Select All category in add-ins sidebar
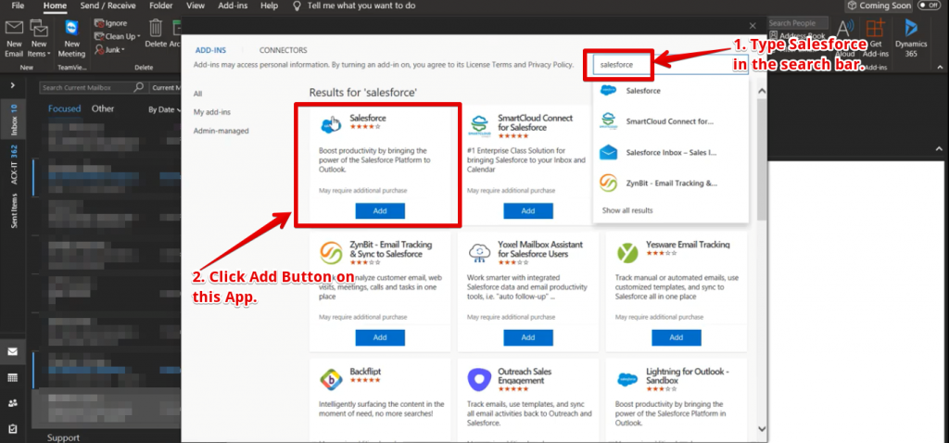Screen dimensions: 949x443 [198, 94]
